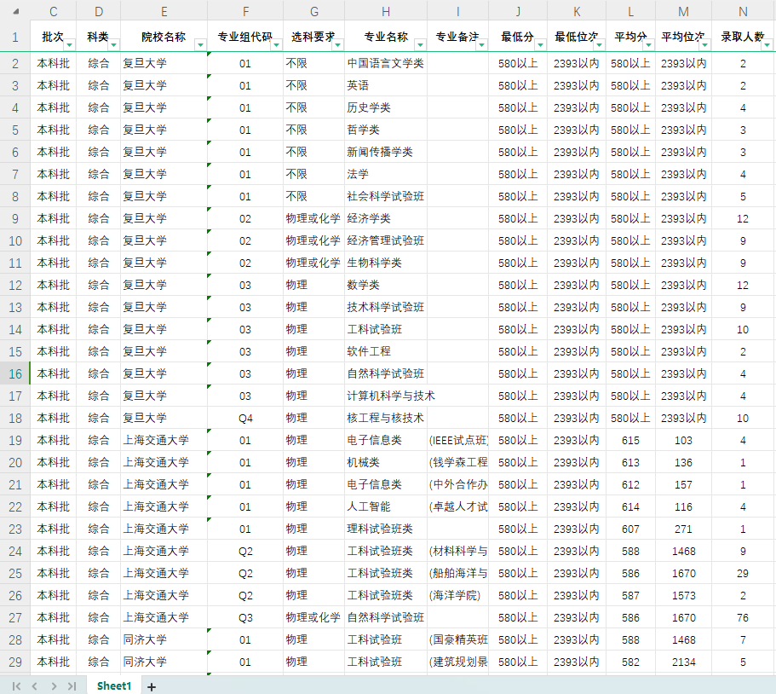
Task: Click cell 理科试验班类
Action: (x=386, y=529)
